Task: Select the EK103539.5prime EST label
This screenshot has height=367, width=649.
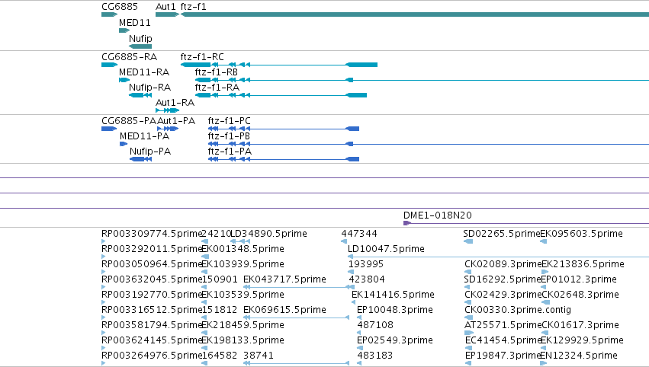Action: tap(243, 295)
